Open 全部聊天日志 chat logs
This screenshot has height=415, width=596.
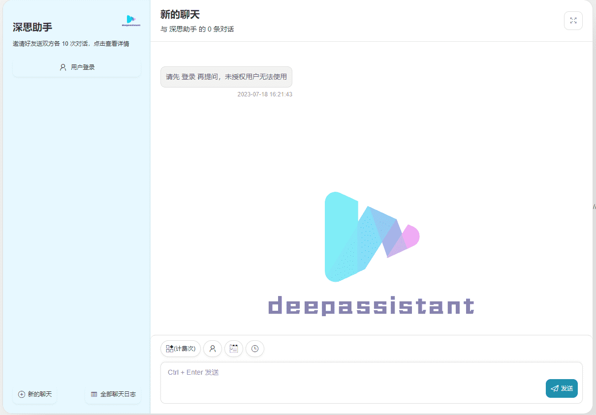pos(113,394)
